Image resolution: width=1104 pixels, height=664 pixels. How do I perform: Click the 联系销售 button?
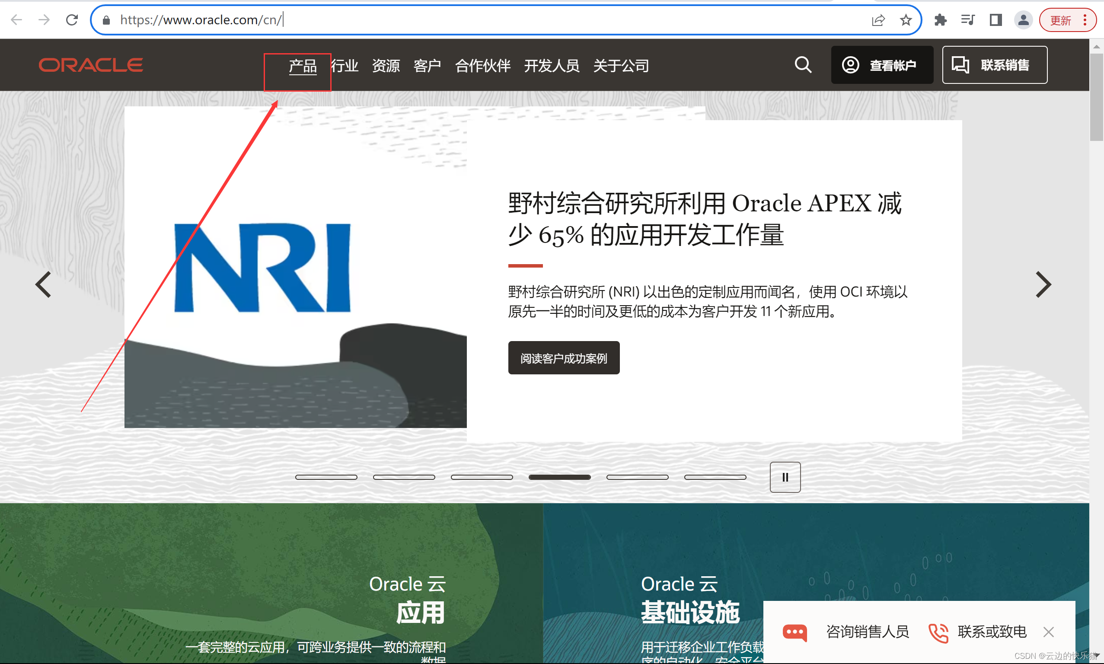(994, 65)
